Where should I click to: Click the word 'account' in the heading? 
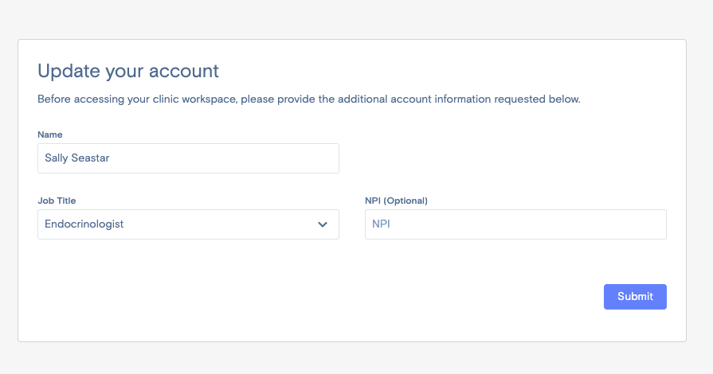(184, 71)
